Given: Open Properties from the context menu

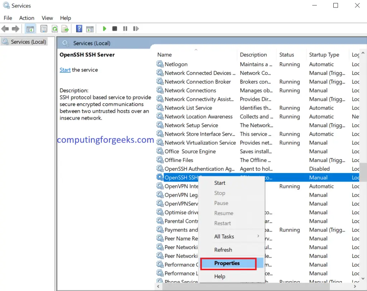Looking at the screenshot, I should point(227,263).
